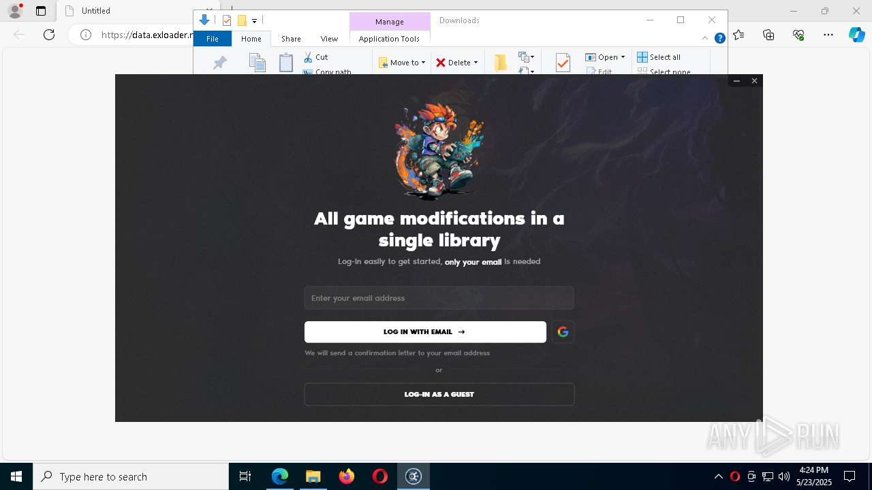Select Home tab in File Explorer
872x490 pixels.
(251, 39)
